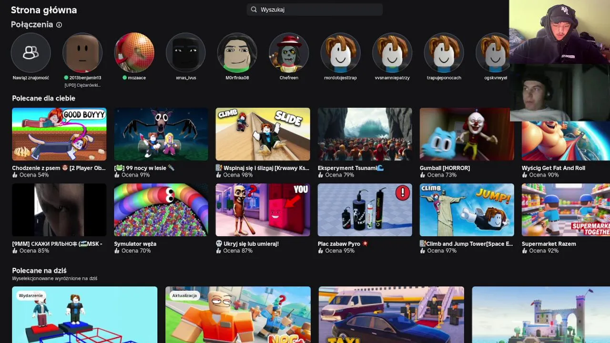Open the Climb and Jump Tower thumbnail
The width and height of the screenshot is (610, 343).
click(x=467, y=210)
